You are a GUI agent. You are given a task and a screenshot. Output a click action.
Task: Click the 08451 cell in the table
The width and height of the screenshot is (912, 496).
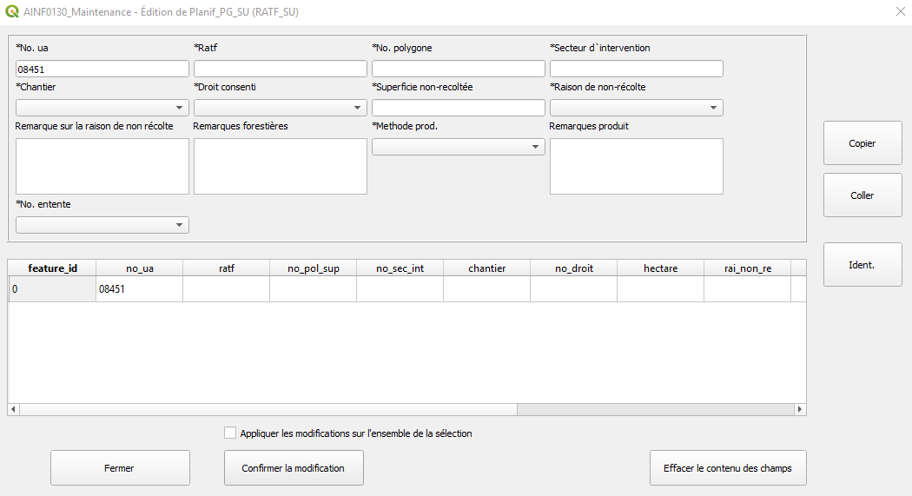click(140, 289)
